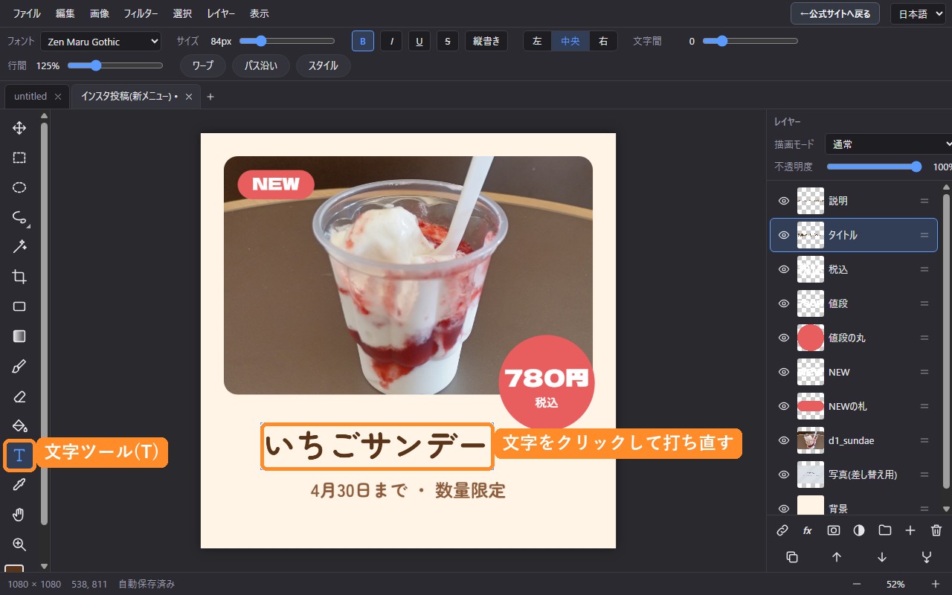Image resolution: width=952 pixels, height=595 pixels.
Task: Select the Text tool in the toolbar
Action: [19, 455]
